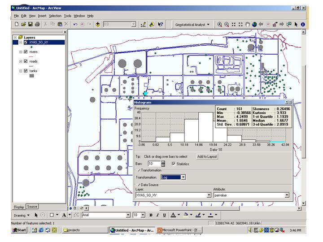Open the Tools menu
Viewport: 323px width, 242px height.
(x=68, y=16)
